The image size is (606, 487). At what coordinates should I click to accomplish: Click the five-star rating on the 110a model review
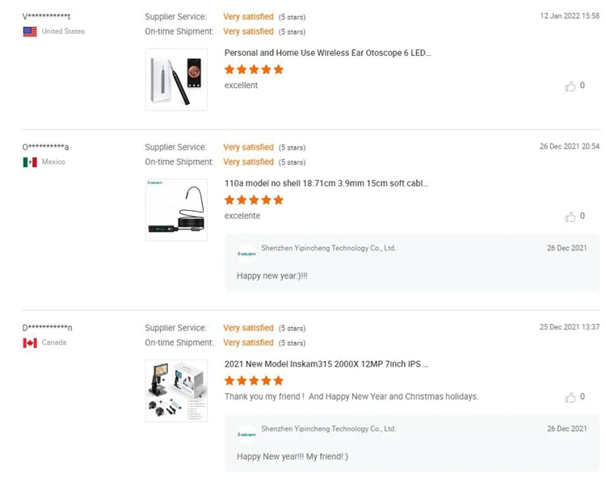pos(254,200)
